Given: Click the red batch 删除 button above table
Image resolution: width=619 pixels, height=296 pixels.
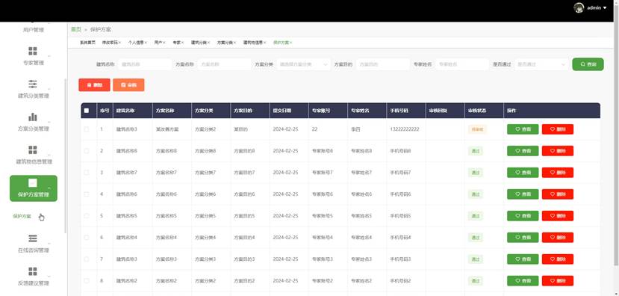Looking at the screenshot, I should pyautogui.click(x=94, y=85).
